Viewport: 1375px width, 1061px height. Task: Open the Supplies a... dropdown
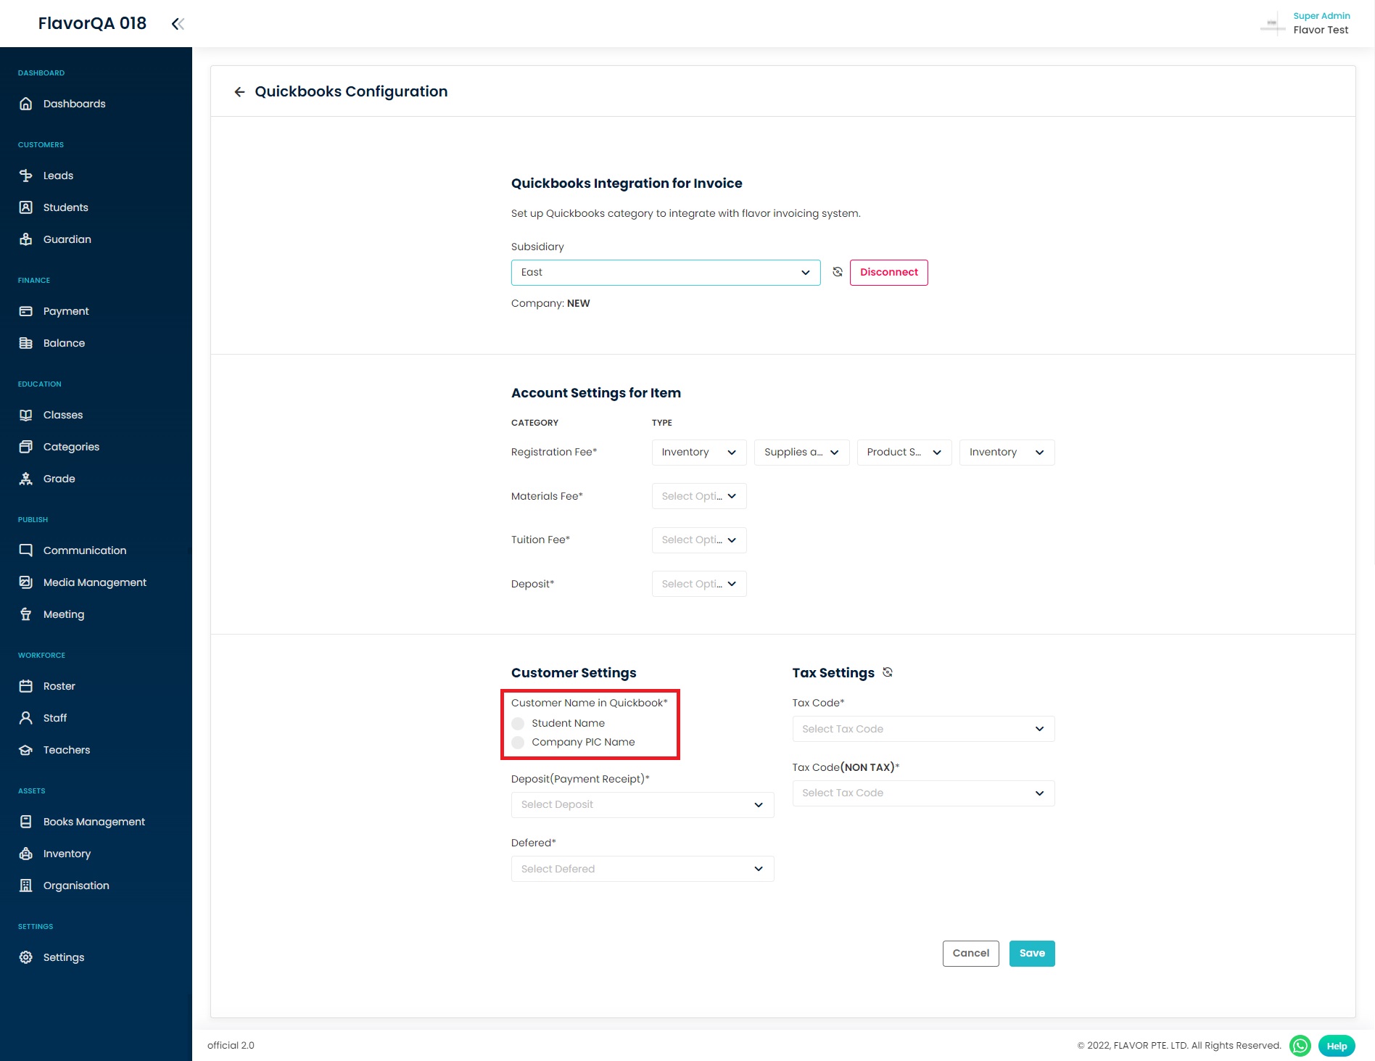(802, 453)
